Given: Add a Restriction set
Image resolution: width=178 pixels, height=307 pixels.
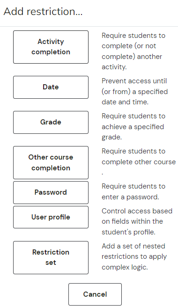Looking at the screenshot, I should (x=51, y=257).
